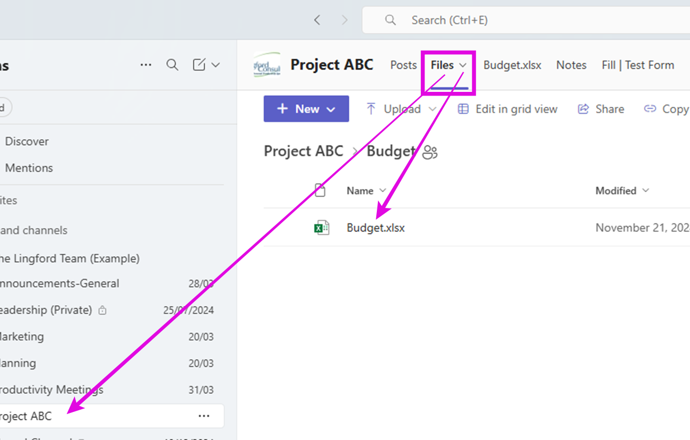Image resolution: width=690 pixels, height=440 pixels.
Task: Open the Notes tab
Action: click(571, 65)
